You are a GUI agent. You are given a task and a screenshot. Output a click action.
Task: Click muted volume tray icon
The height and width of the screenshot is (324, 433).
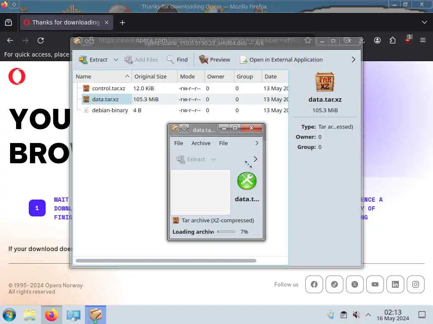click(356, 315)
